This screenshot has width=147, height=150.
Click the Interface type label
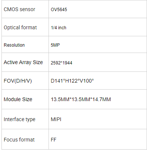click(20, 119)
